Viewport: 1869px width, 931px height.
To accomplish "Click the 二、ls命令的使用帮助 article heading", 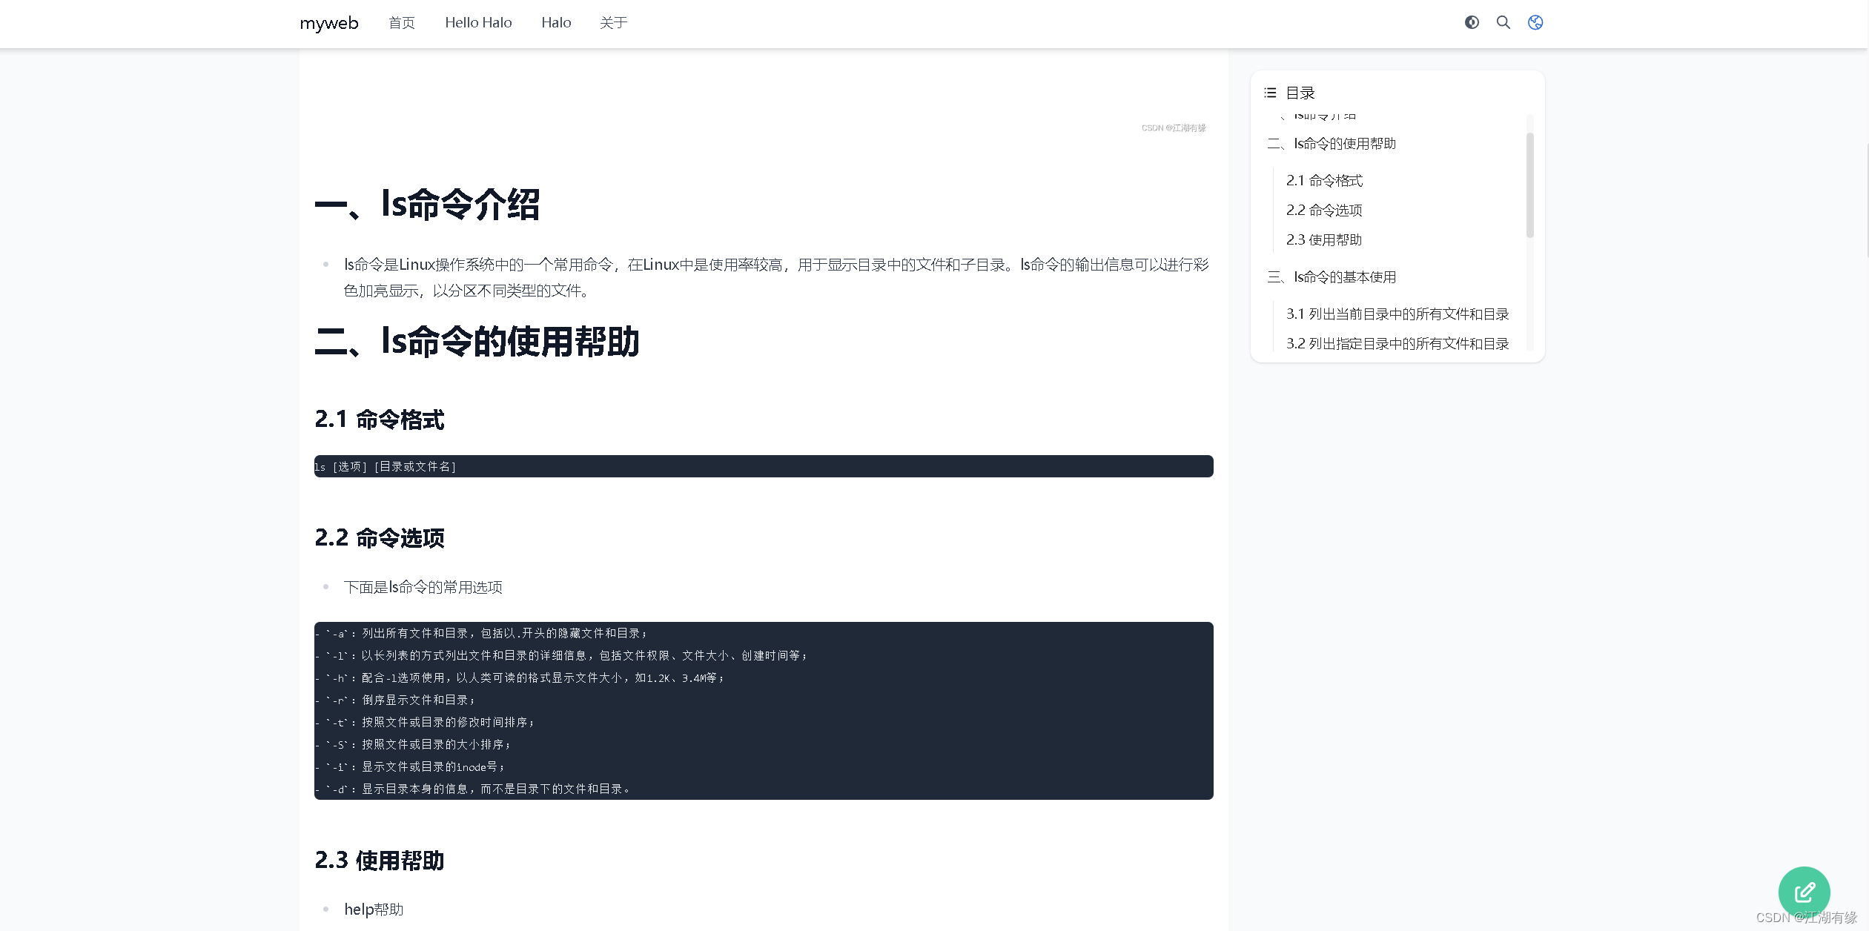I will tap(477, 342).
